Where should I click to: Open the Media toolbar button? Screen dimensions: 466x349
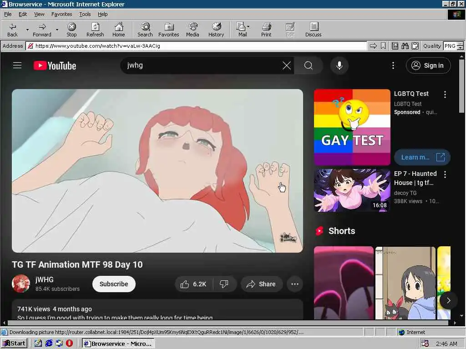[x=192, y=30]
